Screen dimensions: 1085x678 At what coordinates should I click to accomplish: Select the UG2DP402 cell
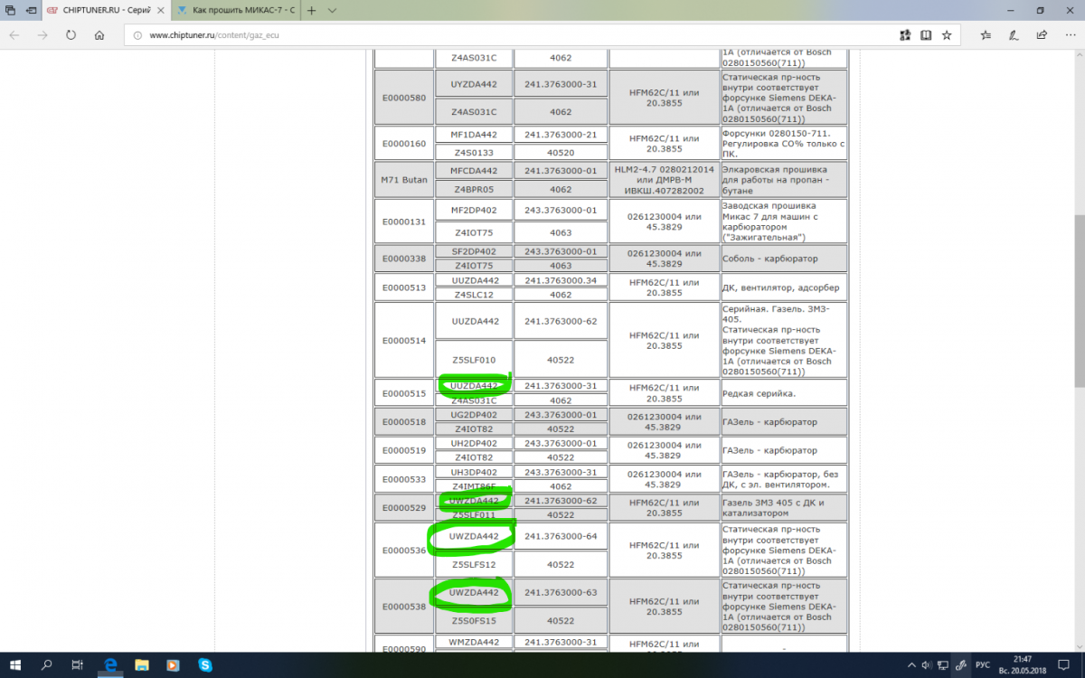coord(474,414)
